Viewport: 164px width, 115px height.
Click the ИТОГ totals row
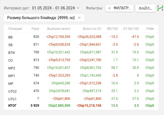click(x=81, y=106)
